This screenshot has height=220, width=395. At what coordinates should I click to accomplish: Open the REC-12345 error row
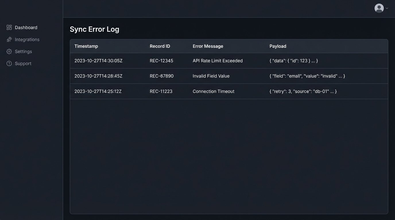[x=201, y=60]
